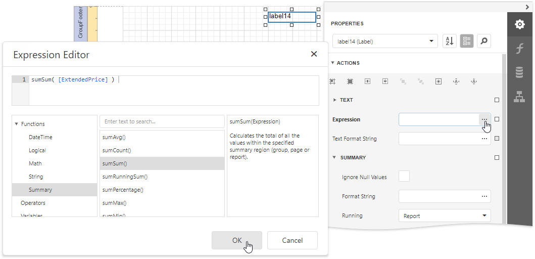Collapse the Summary section

click(x=334, y=157)
